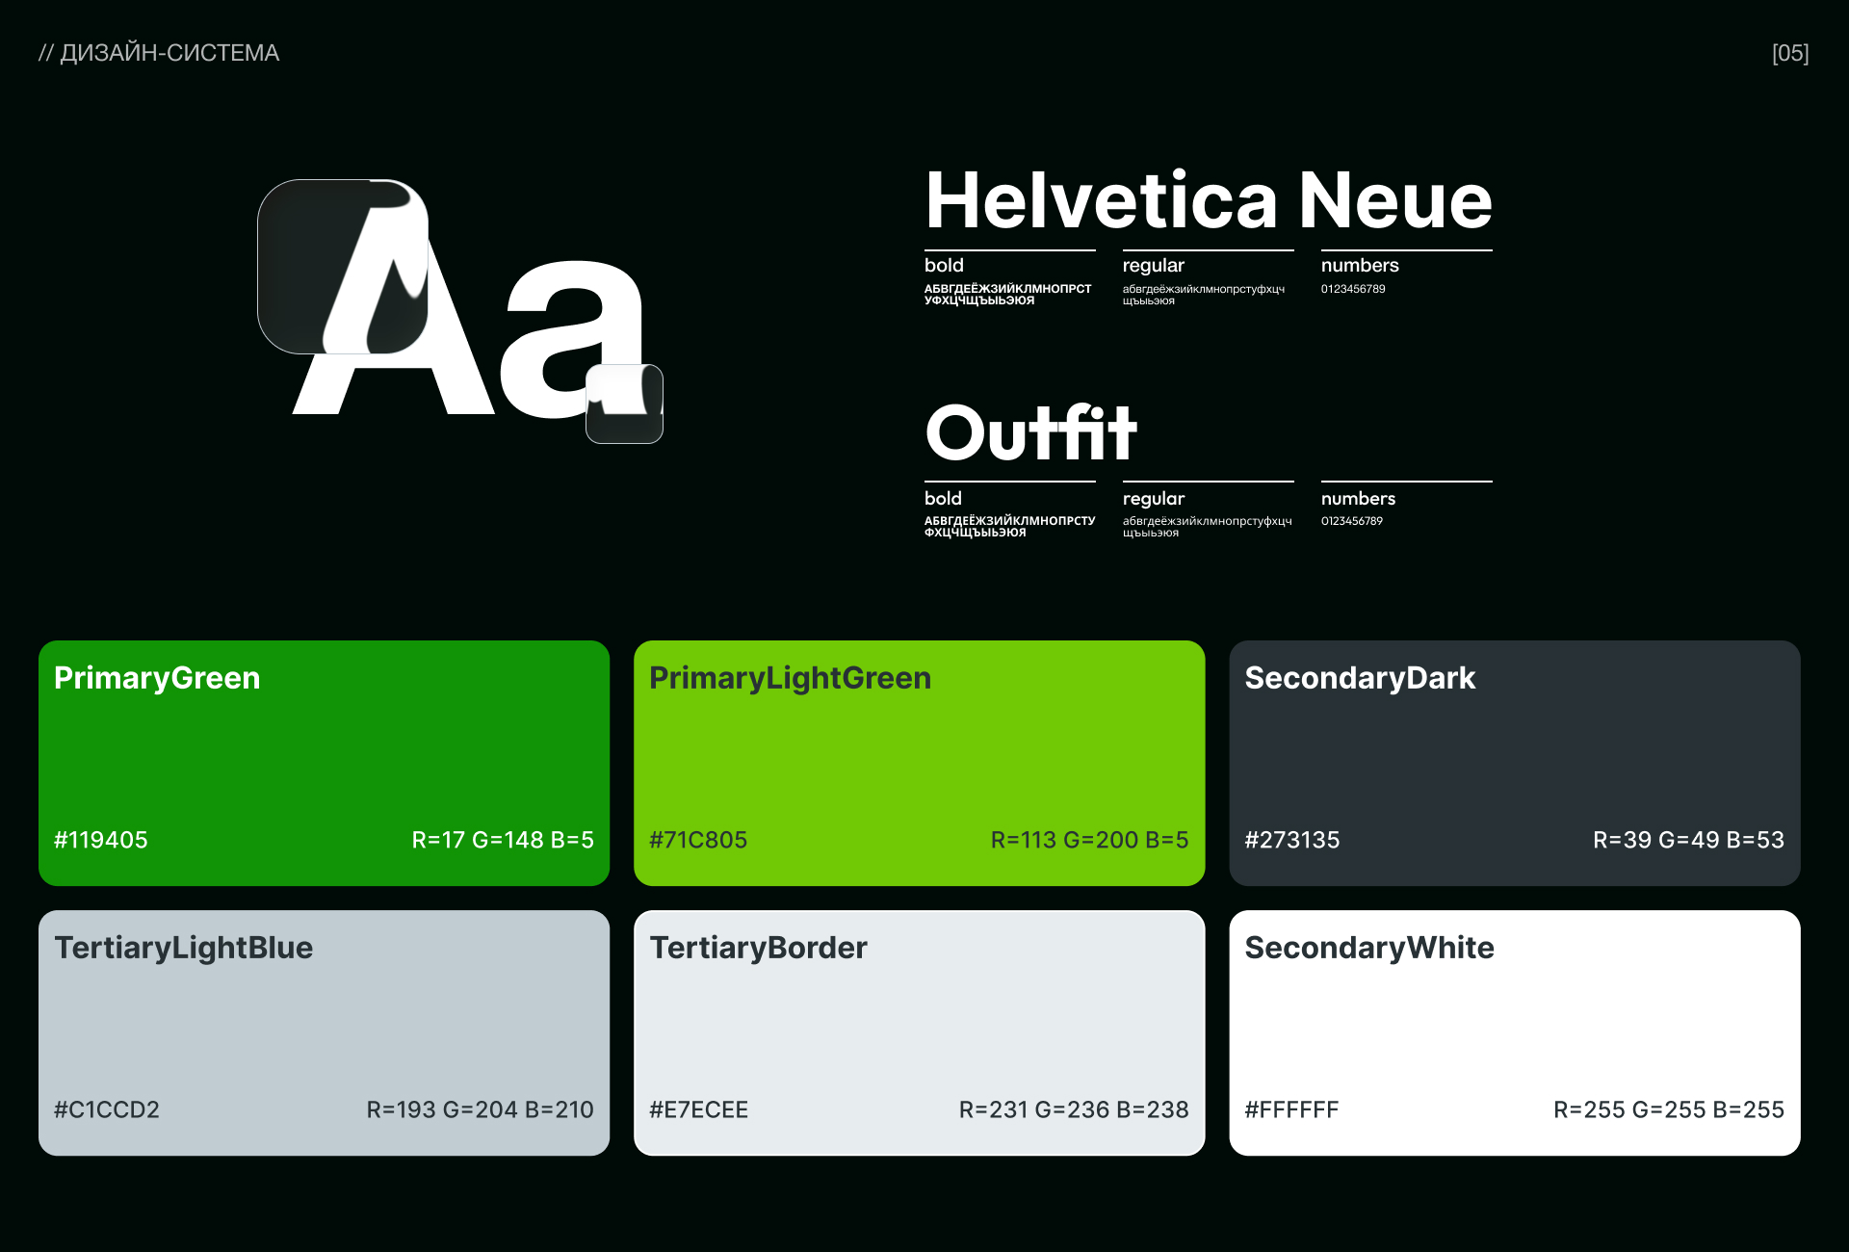This screenshot has height=1252, width=1849.
Task: Click the "bold" label under Outfit
Action: click(942, 499)
